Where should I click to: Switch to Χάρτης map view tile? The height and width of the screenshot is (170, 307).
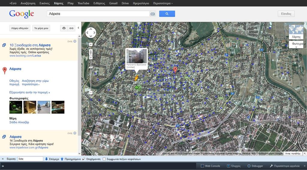point(296,32)
